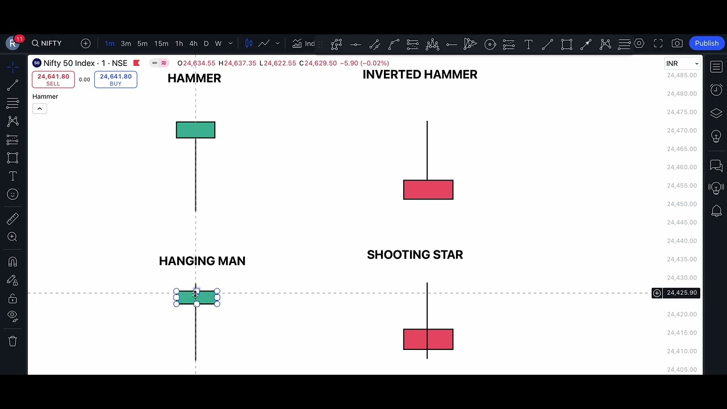The image size is (727, 409).
Task: Click the Nifty 50 Index symbol title
Action: tap(86, 63)
